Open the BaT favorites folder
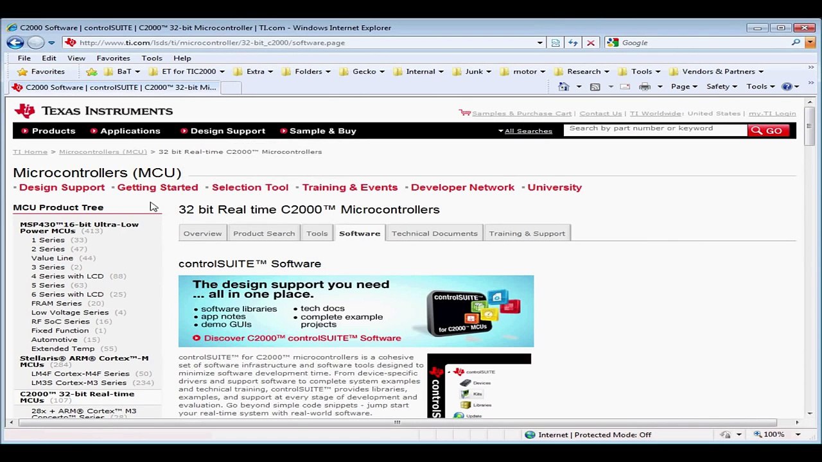822x462 pixels. pyautogui.click(x=121, y=72)
